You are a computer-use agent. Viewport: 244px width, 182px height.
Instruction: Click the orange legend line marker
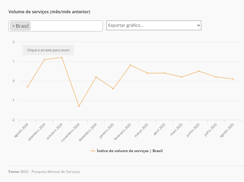click(93, 151)
